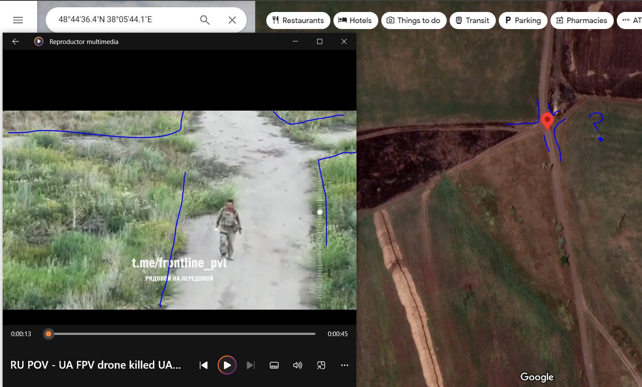642x387 pixels.
Task: Click the media player app logo icon
Action: [39, 41]
